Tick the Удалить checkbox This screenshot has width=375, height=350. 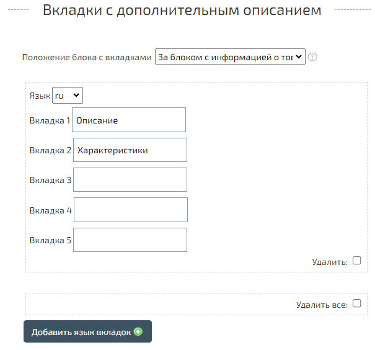(356, 261)
